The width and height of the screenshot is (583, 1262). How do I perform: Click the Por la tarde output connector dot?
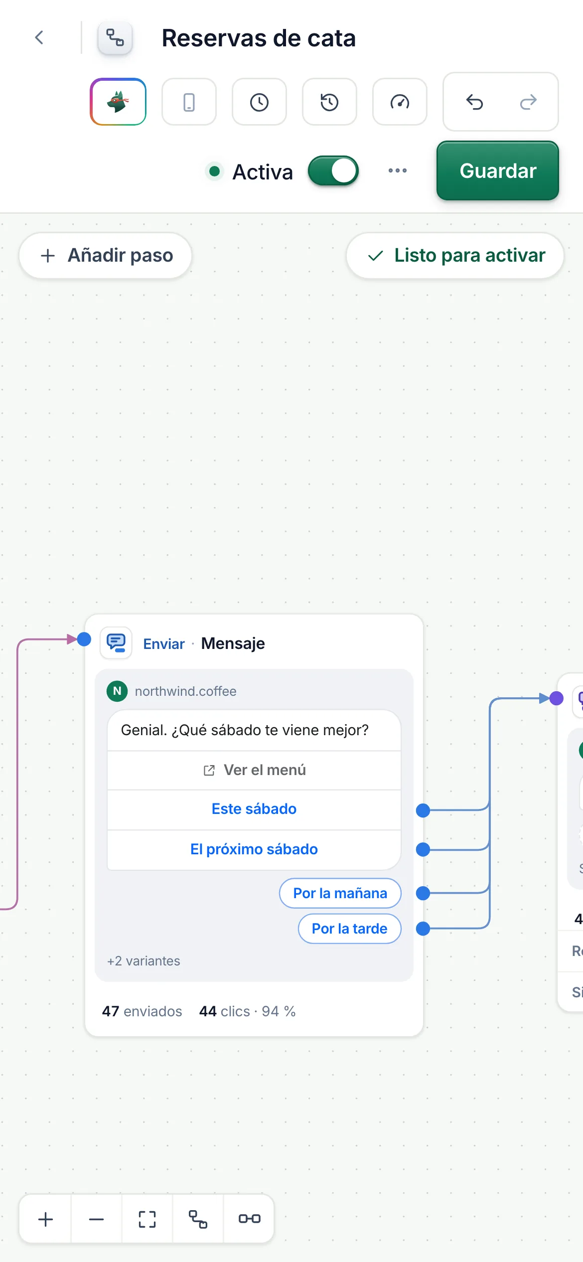point(423,929)
